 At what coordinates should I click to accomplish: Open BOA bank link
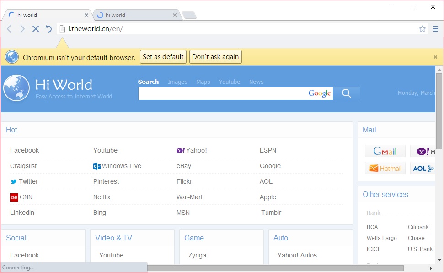click(x=372, y=227)
